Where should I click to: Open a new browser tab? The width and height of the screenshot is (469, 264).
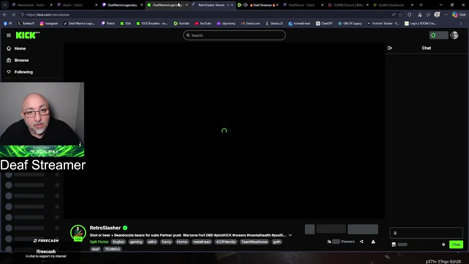(421, 5)
